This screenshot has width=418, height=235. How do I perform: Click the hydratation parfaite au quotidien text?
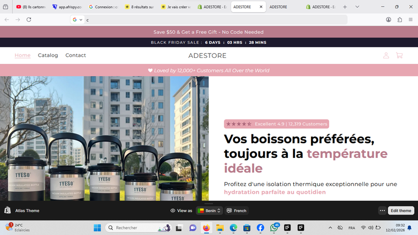point(275,192)
